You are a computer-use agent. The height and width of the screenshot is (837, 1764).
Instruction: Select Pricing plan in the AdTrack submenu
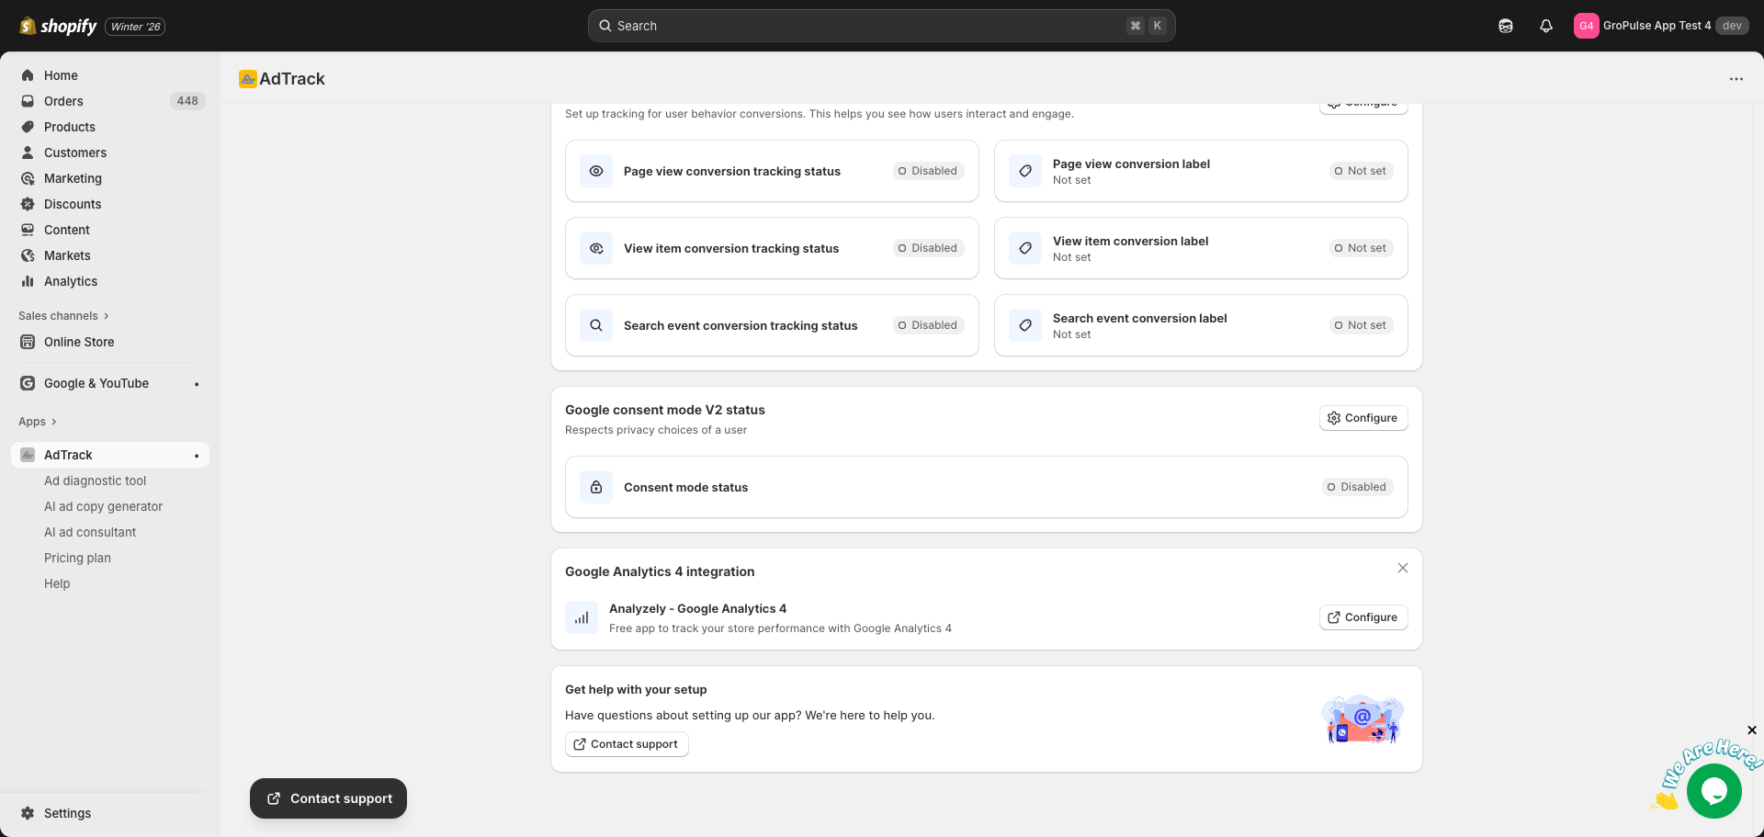pyautogui.click(x=77, y=558)
